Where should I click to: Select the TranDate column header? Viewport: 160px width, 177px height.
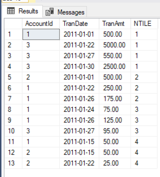click(79, 23)
